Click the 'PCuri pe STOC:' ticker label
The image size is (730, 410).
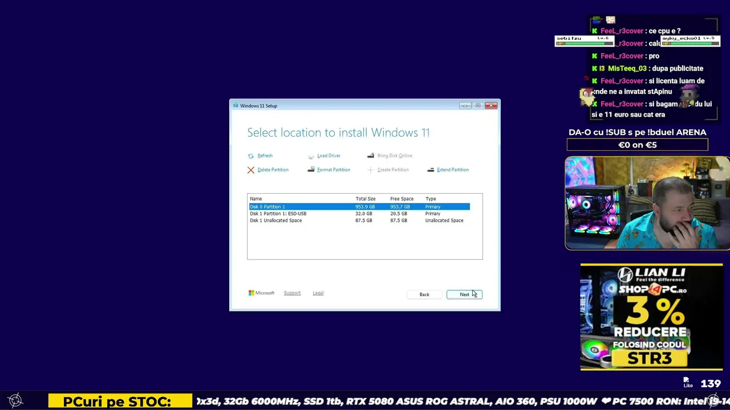click(120, 402)
